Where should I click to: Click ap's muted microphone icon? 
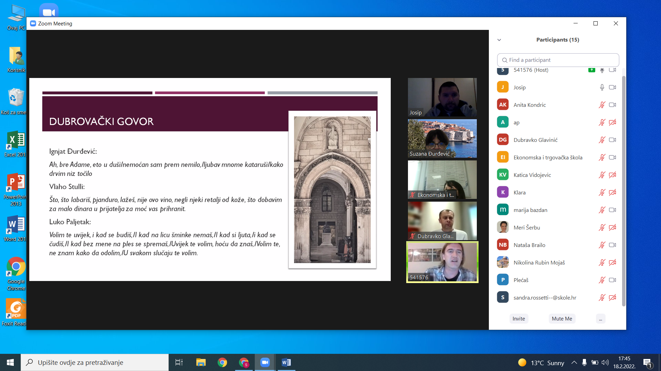[602, 122]
